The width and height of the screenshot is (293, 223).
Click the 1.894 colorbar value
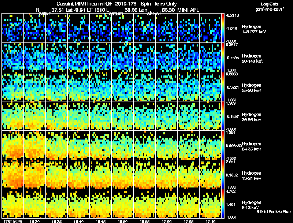click(231, 133)
